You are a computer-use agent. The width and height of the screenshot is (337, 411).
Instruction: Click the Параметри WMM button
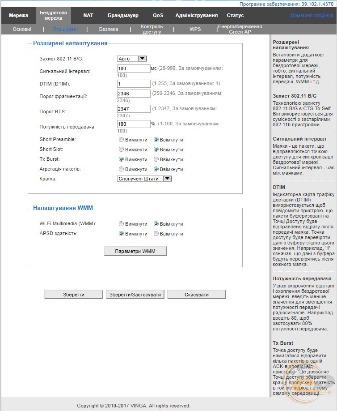click(x=135, y=251)
